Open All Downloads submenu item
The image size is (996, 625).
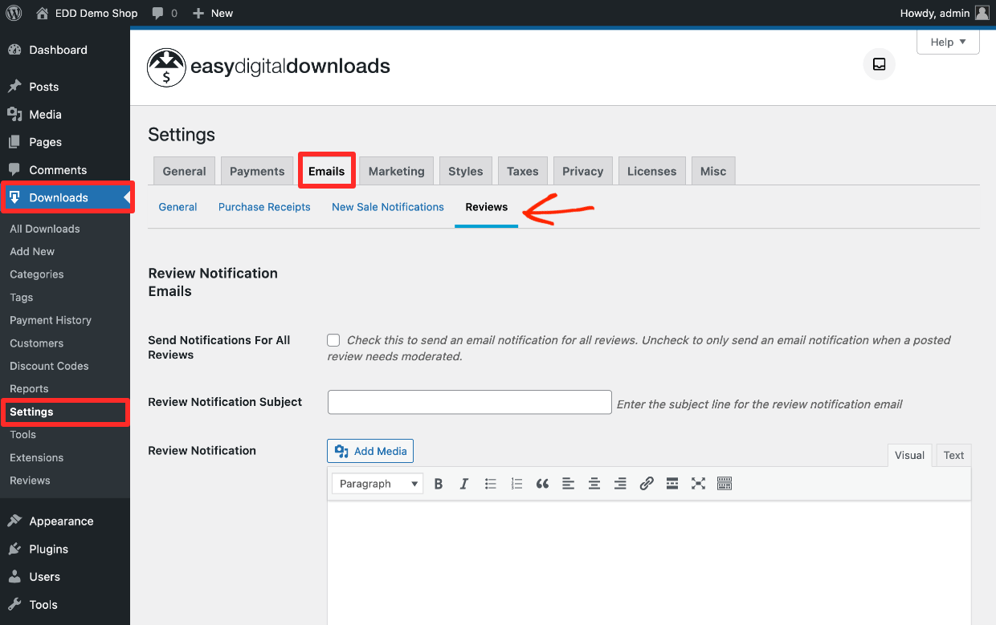point(45,229)
